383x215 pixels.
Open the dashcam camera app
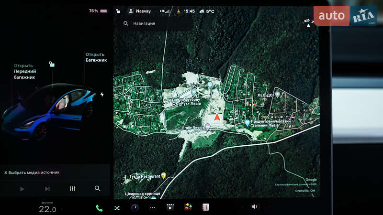(135, 208)
